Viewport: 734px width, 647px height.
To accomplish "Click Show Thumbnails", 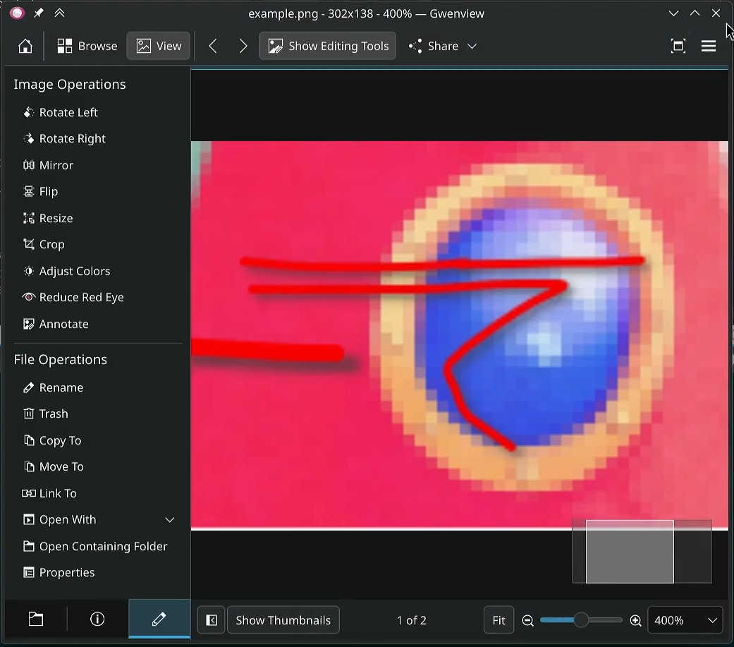I will click(x=283, y=620).
